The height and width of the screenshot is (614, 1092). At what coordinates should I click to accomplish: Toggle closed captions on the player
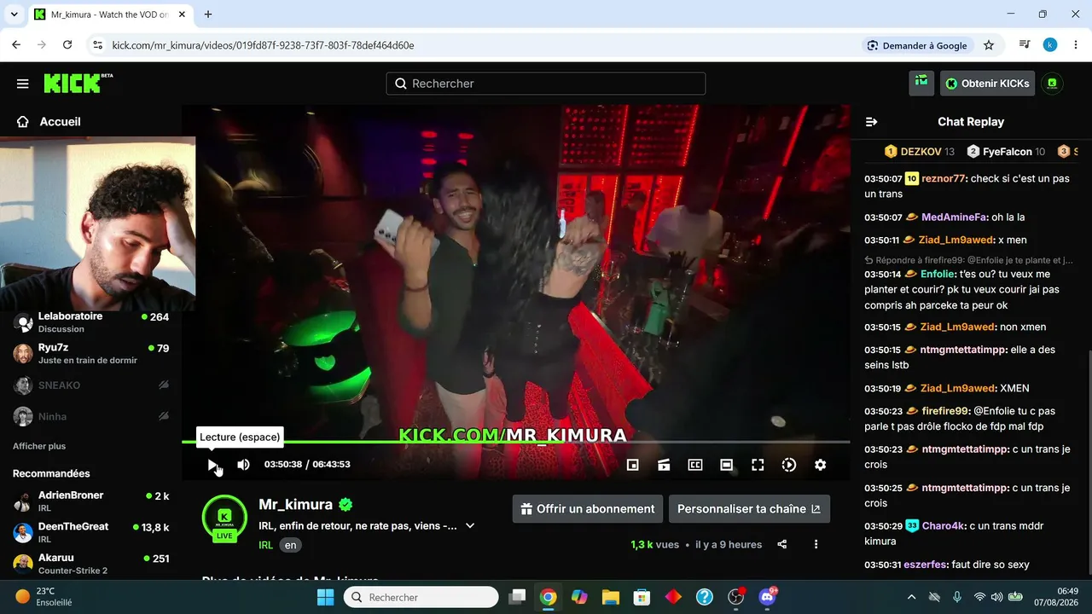tap(695, 465)
